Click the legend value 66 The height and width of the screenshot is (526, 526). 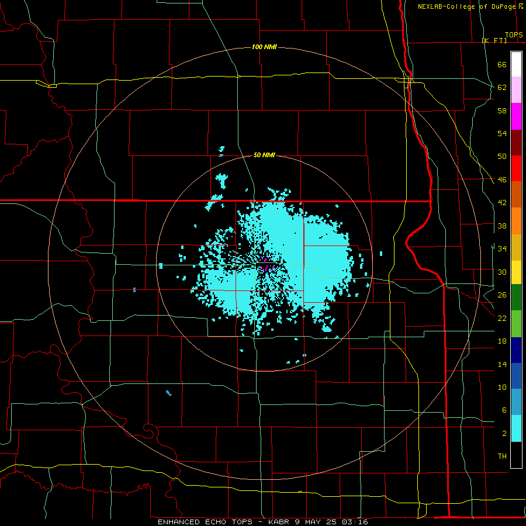pyautogui.click(x=502, y=65)
